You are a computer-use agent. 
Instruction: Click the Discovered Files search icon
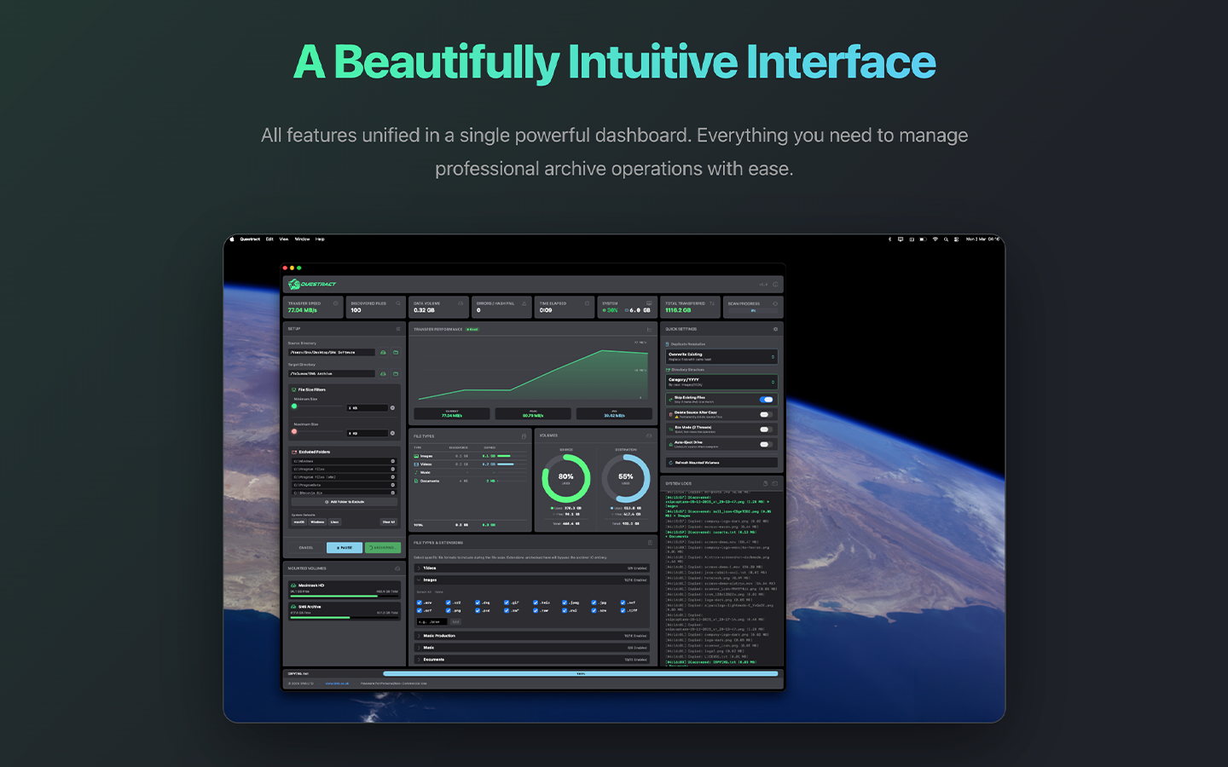(398, 303)
